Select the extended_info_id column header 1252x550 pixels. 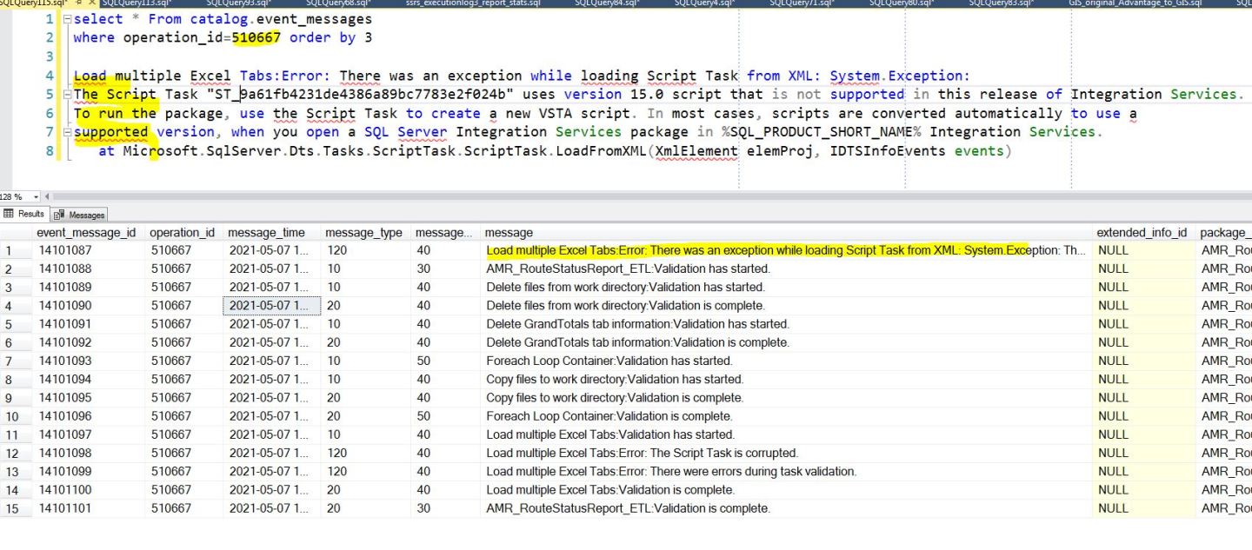click(x=1142, y=233)
